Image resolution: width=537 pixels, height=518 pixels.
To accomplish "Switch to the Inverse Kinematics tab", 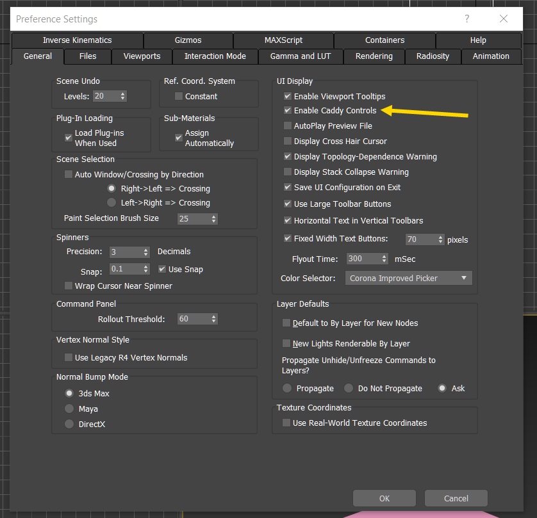I will [x=78, y=40].
